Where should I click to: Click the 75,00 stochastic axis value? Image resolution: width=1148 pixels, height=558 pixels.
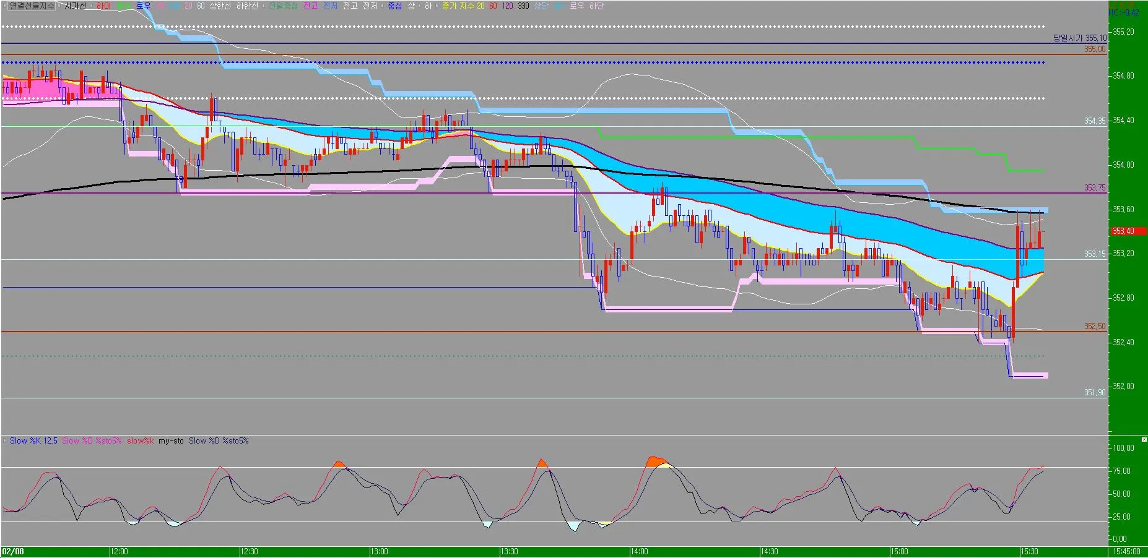(1121, 471)
